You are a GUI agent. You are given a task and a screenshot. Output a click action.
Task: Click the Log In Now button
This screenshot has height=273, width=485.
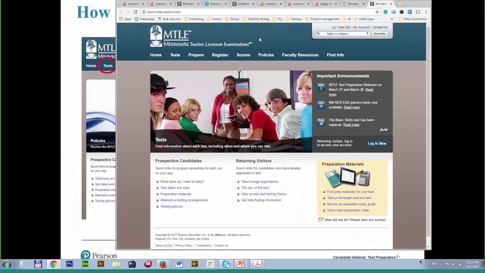[377, 143]
